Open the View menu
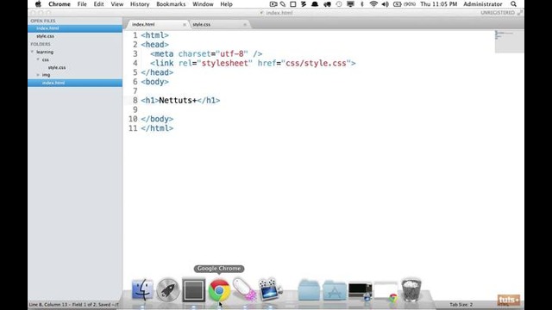Image resolution: width=552 pixels, height=310 pixels. pos(117,4)
